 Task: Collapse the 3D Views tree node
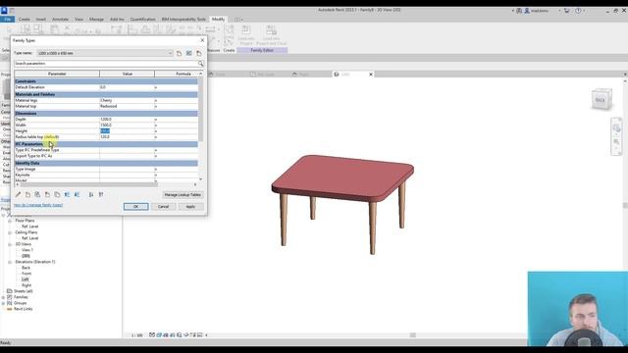tap(10, 244)
